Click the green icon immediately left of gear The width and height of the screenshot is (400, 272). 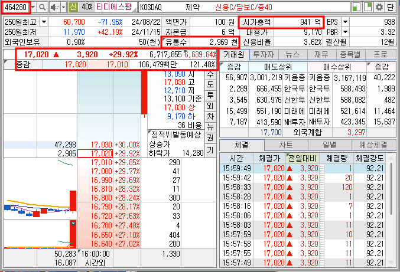[368, 7]
